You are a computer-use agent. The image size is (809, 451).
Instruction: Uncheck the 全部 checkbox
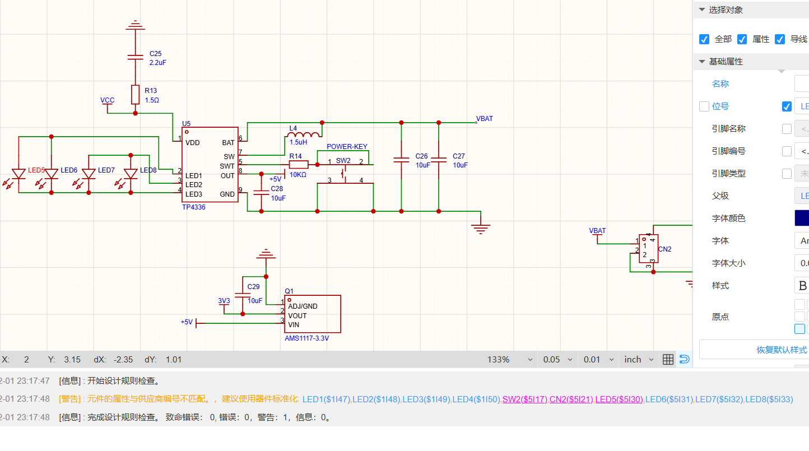point(704,39)
